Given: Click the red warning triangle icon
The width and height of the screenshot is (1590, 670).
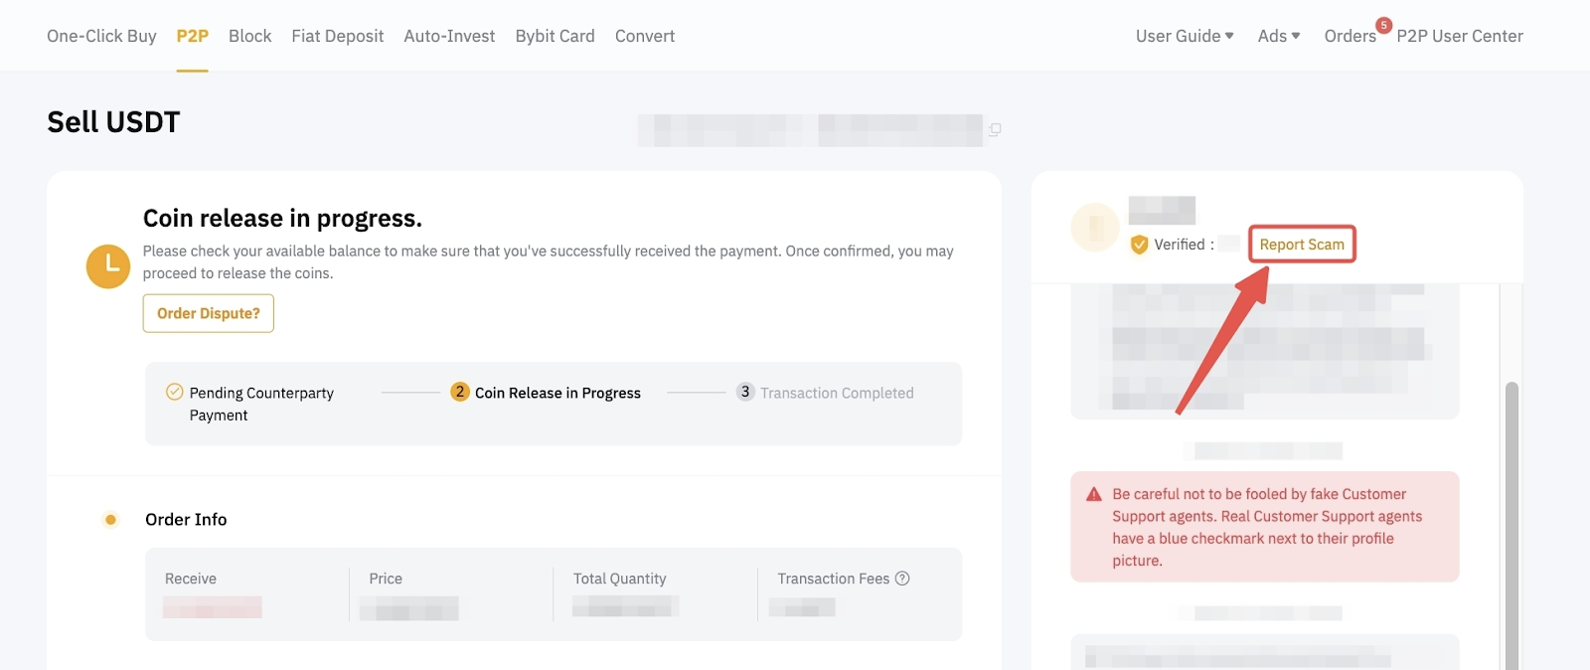Looking at the screenshot, I should coord(1094,494).
